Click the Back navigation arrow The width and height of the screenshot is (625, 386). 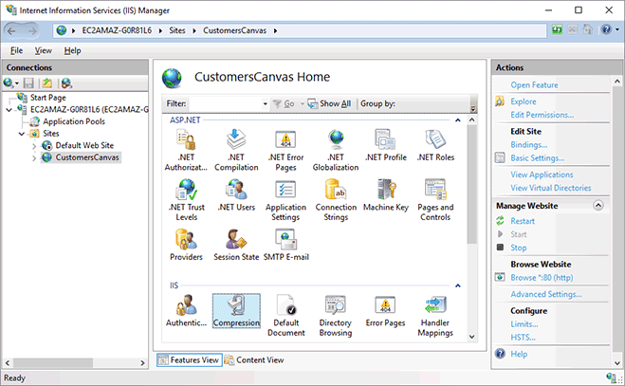[11, 30]
